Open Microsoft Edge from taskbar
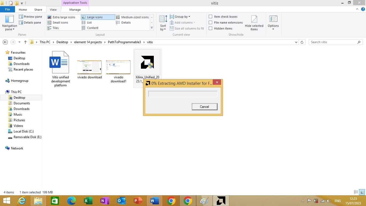 pyautogui.click(x=72, y=201)
